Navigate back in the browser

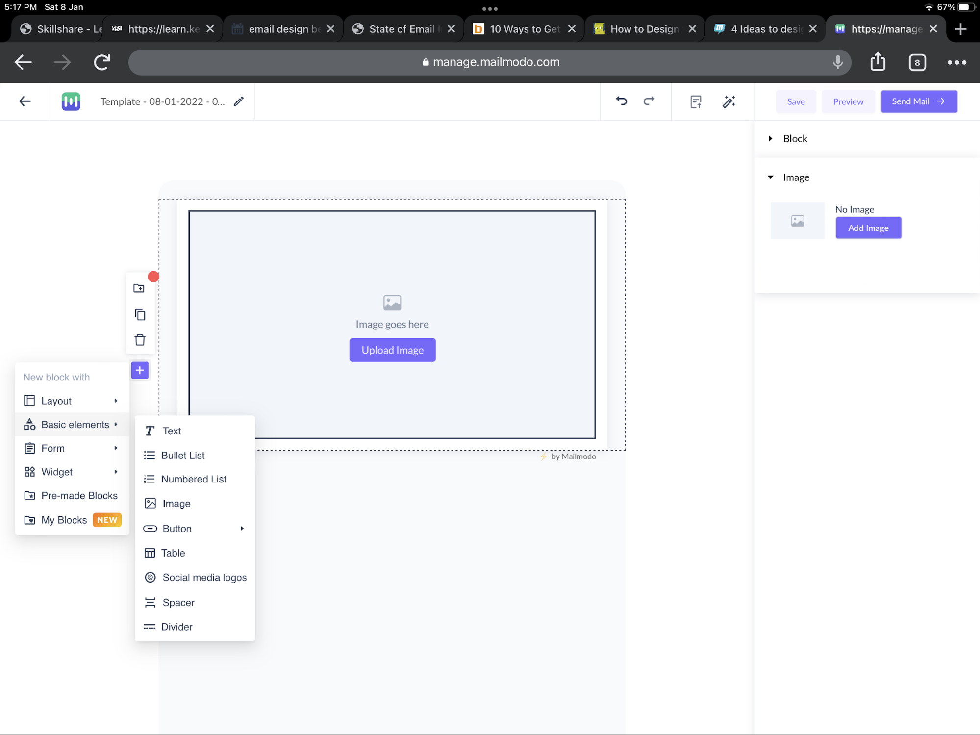23,62
